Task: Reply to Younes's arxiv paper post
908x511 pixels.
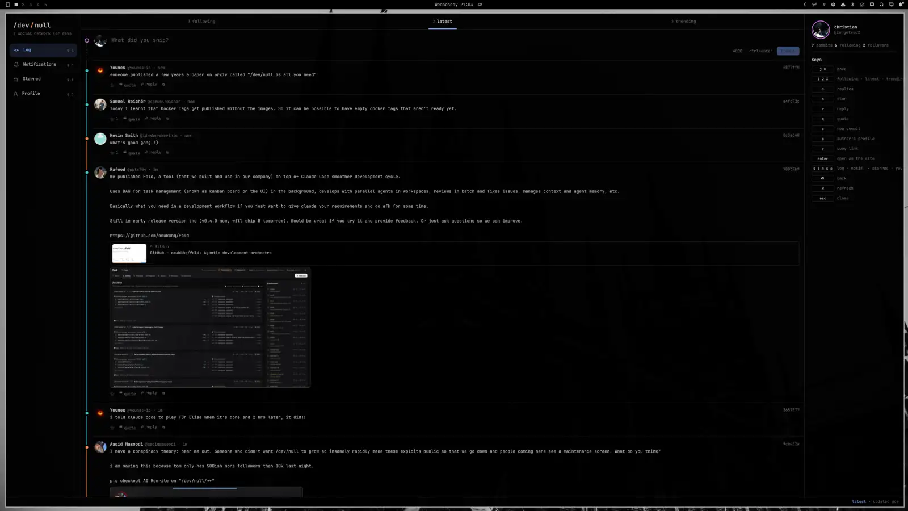Action: pos(149,85)
